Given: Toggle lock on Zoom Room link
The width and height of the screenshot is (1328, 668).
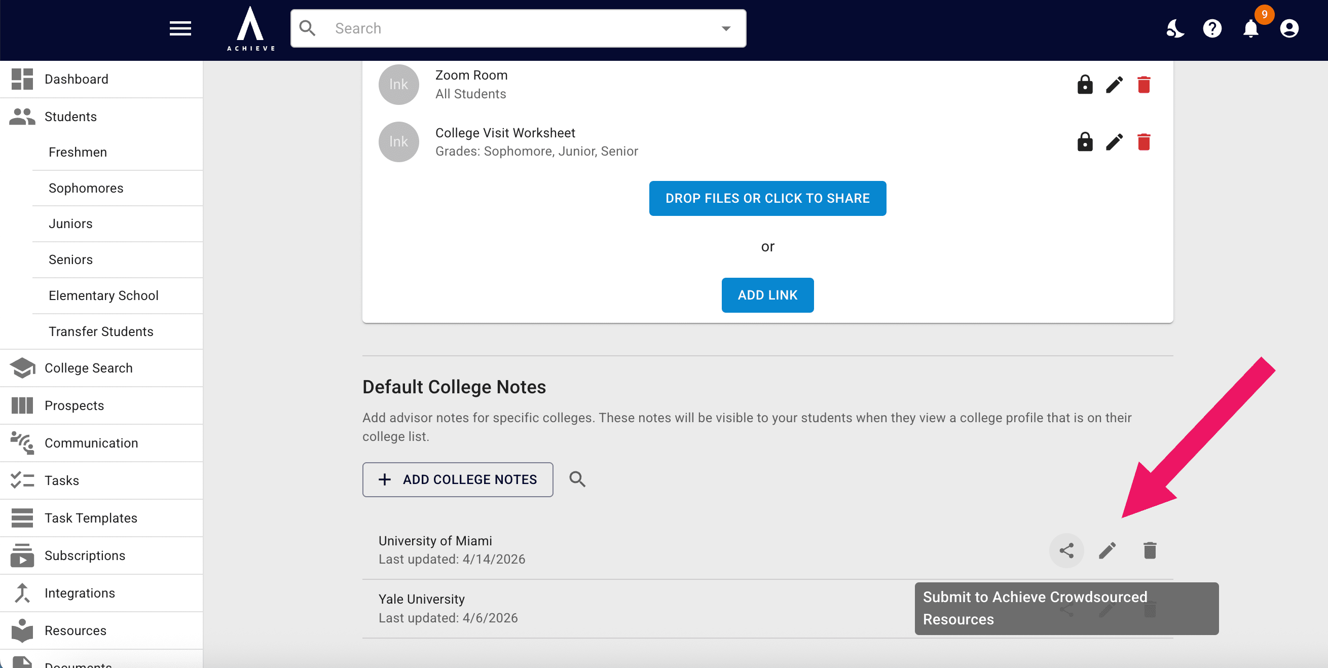Looking at the screenshot, I should click(1085, 85).
